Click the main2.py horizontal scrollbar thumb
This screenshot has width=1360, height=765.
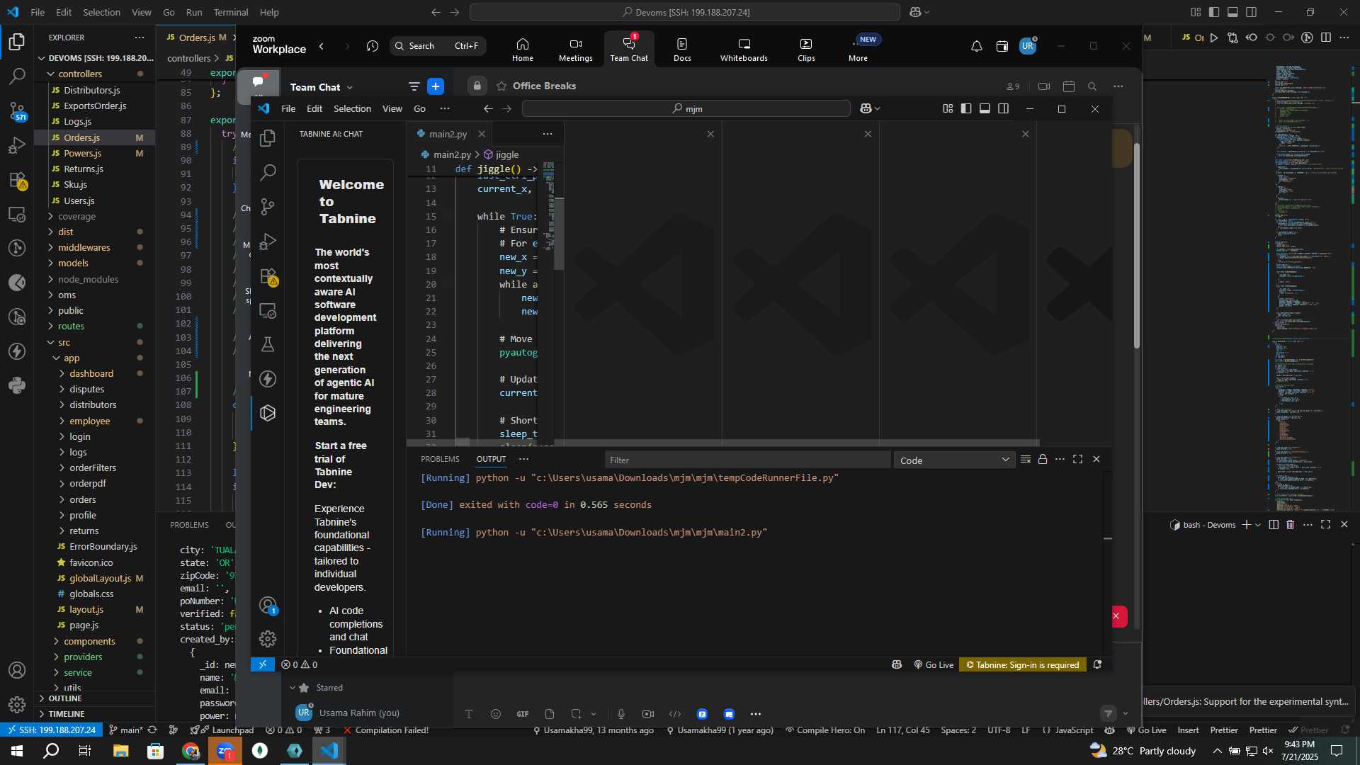click(x=463, y=443)
